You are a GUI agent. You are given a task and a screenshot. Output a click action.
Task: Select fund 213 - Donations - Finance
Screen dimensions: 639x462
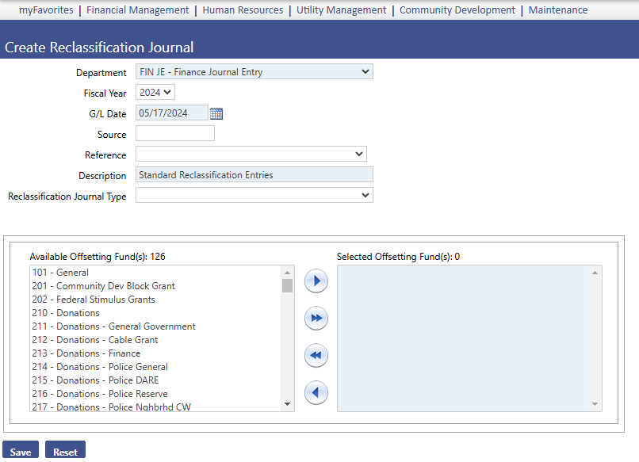pos(155,353)
